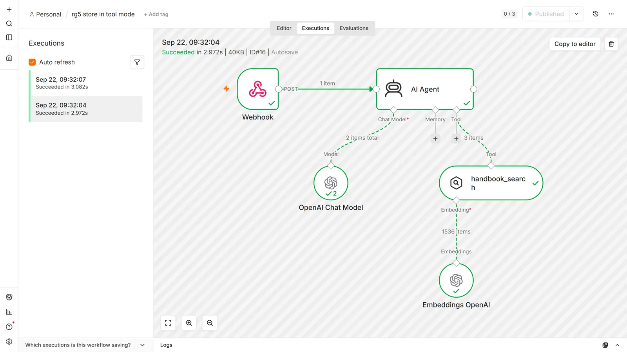Click the workflow name 'rg5 store in tool mode'

[103, 14]
